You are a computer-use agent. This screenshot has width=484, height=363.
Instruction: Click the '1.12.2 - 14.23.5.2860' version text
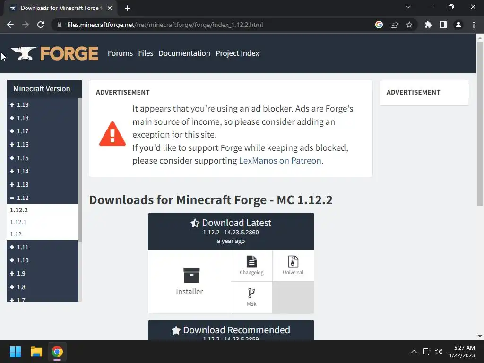231,233
